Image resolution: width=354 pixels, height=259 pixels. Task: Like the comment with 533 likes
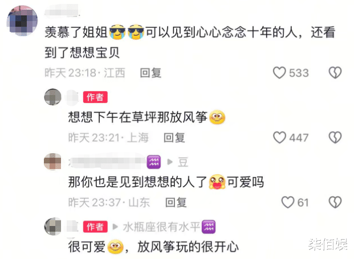click(279, 73)
